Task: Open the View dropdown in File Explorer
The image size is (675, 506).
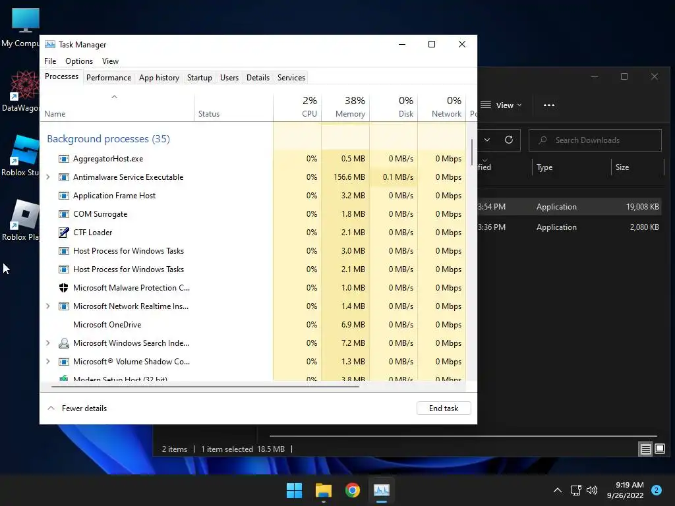Action: pyautogui.click(x=501, y=105)
